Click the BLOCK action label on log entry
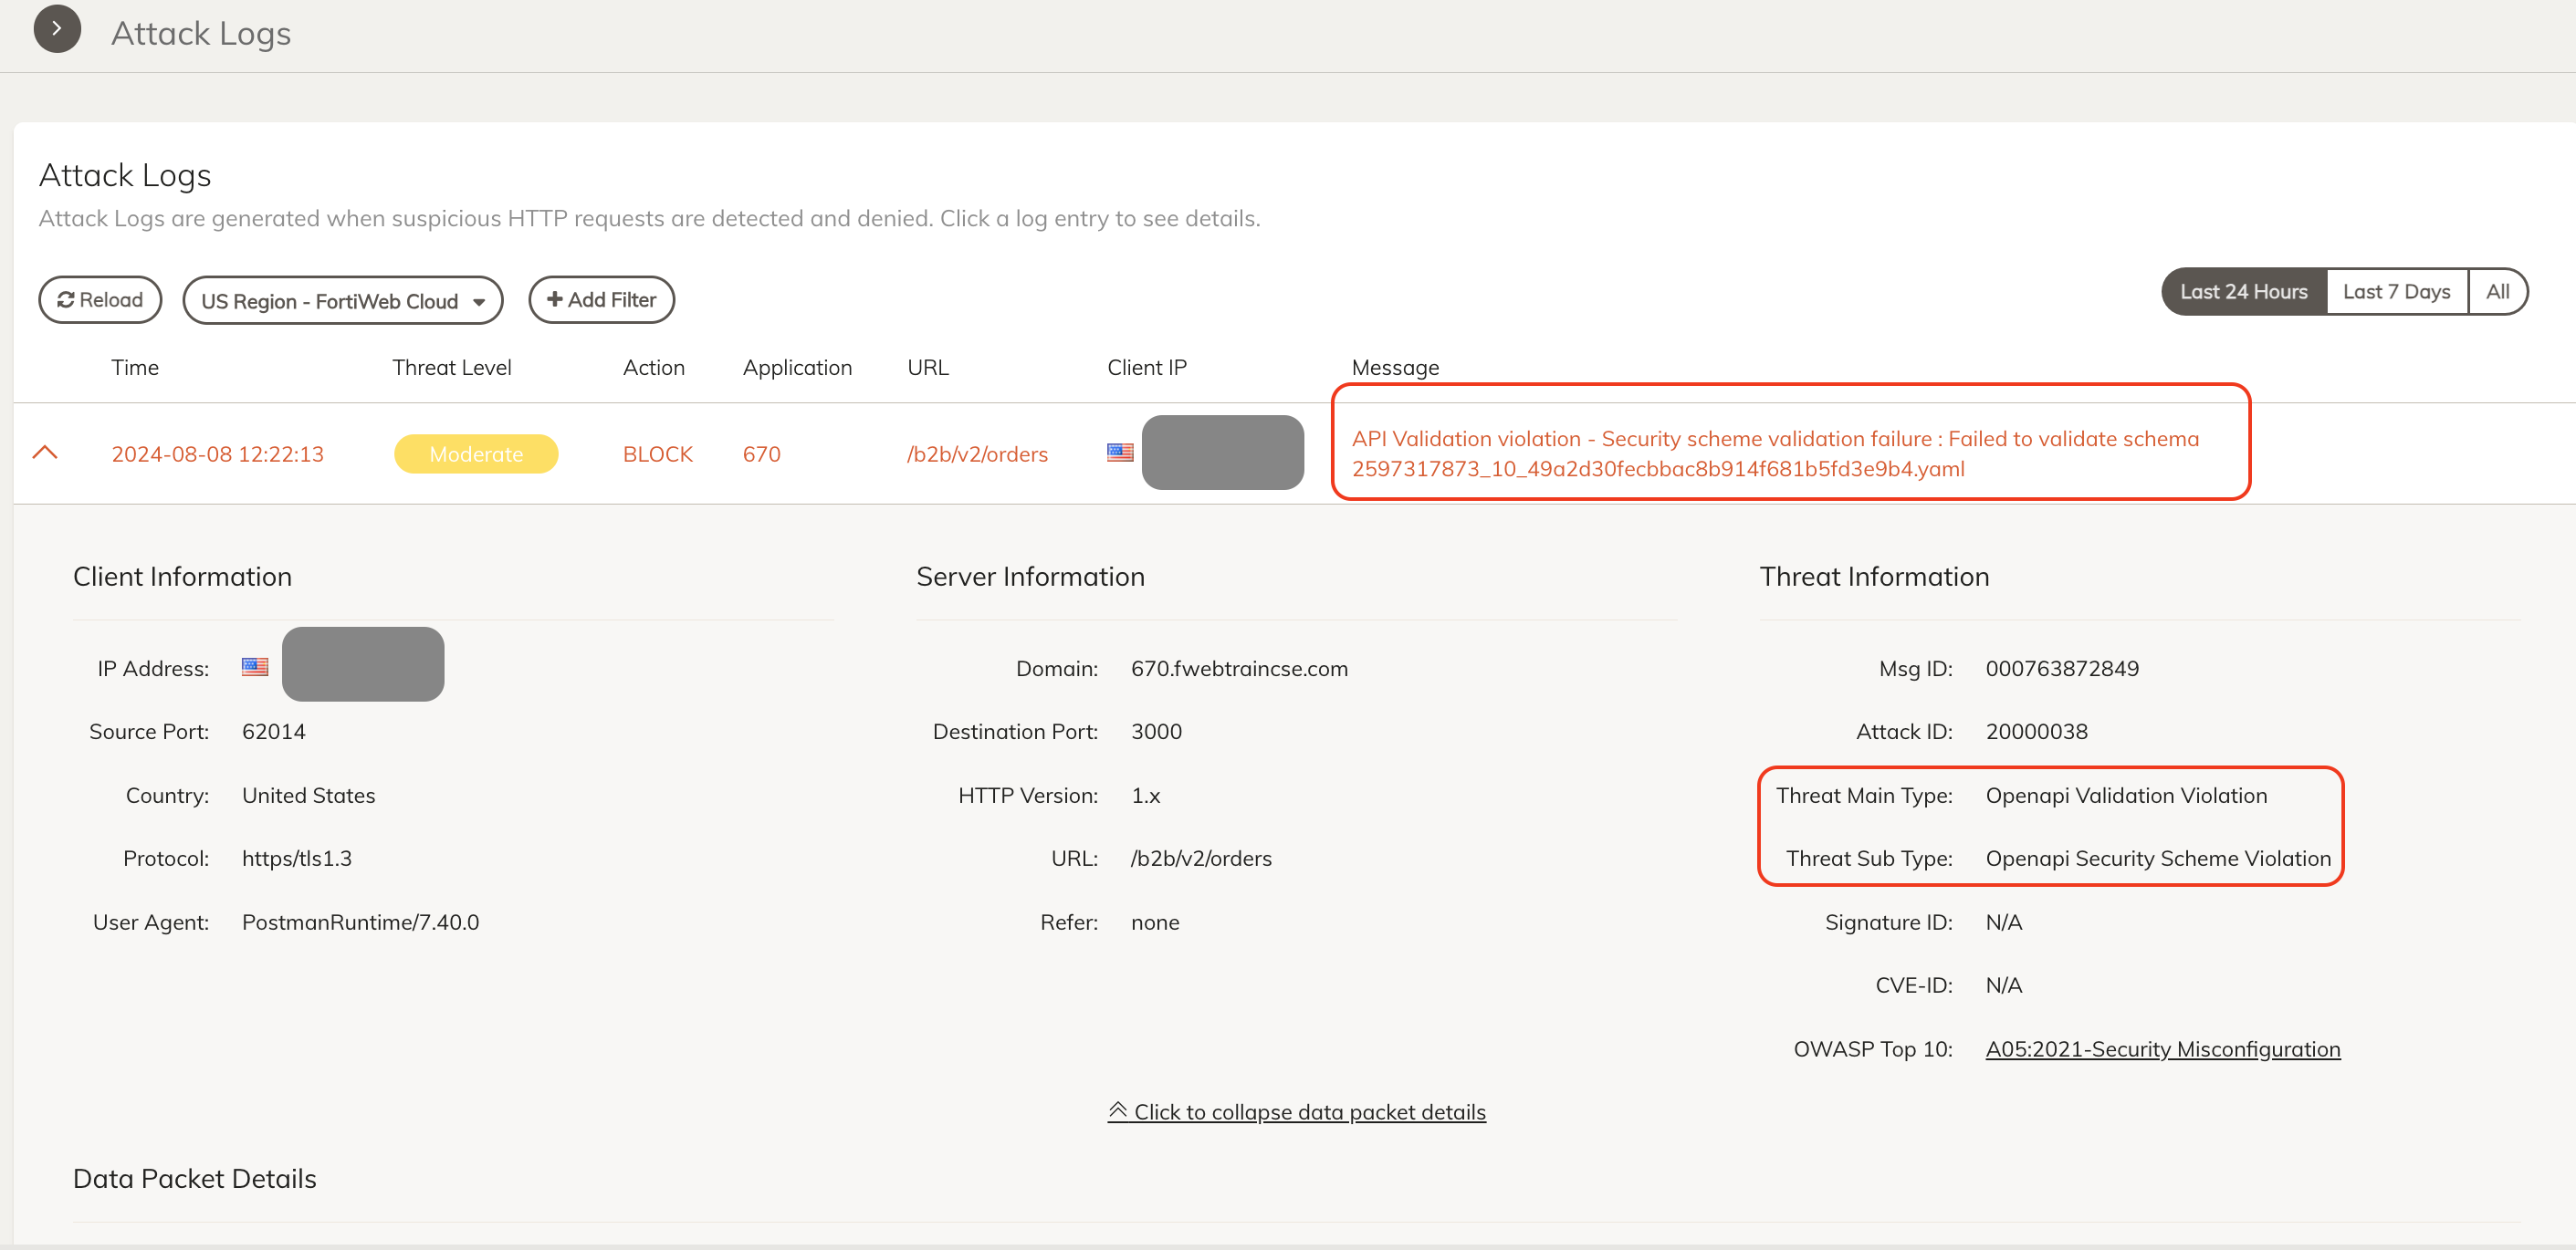The height and width of the screenshot is (1250, 2576). (x=657, y=453)
